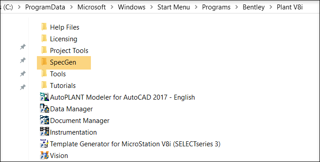Select the Help Files folder icon
Screen dimensions: 320x162
point(44,27)
